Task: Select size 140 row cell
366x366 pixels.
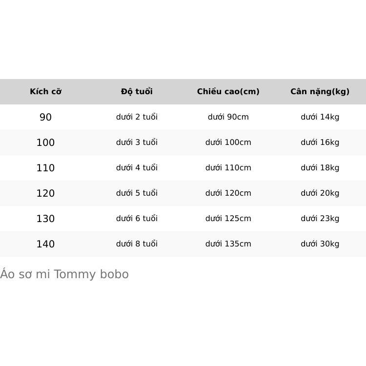Action: pyautogui.click(x=46, y=244)
